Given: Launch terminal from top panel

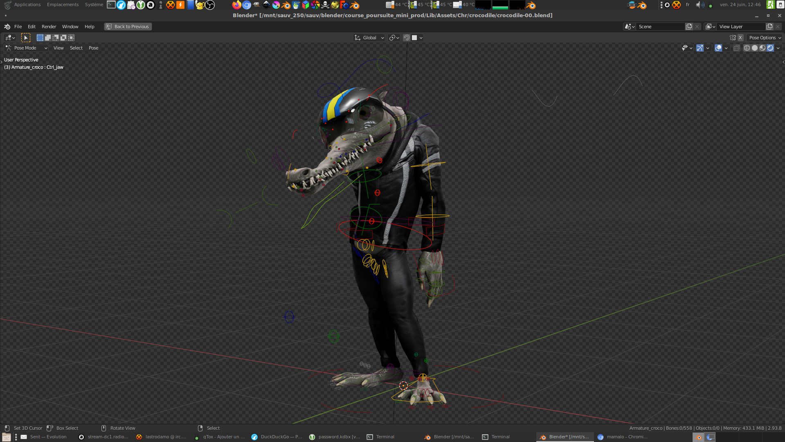Looking at the screenshot, I should 111,5.
